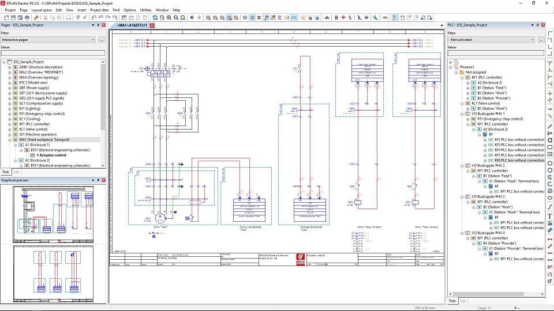Open the Project data menu

tap(99, 10)
